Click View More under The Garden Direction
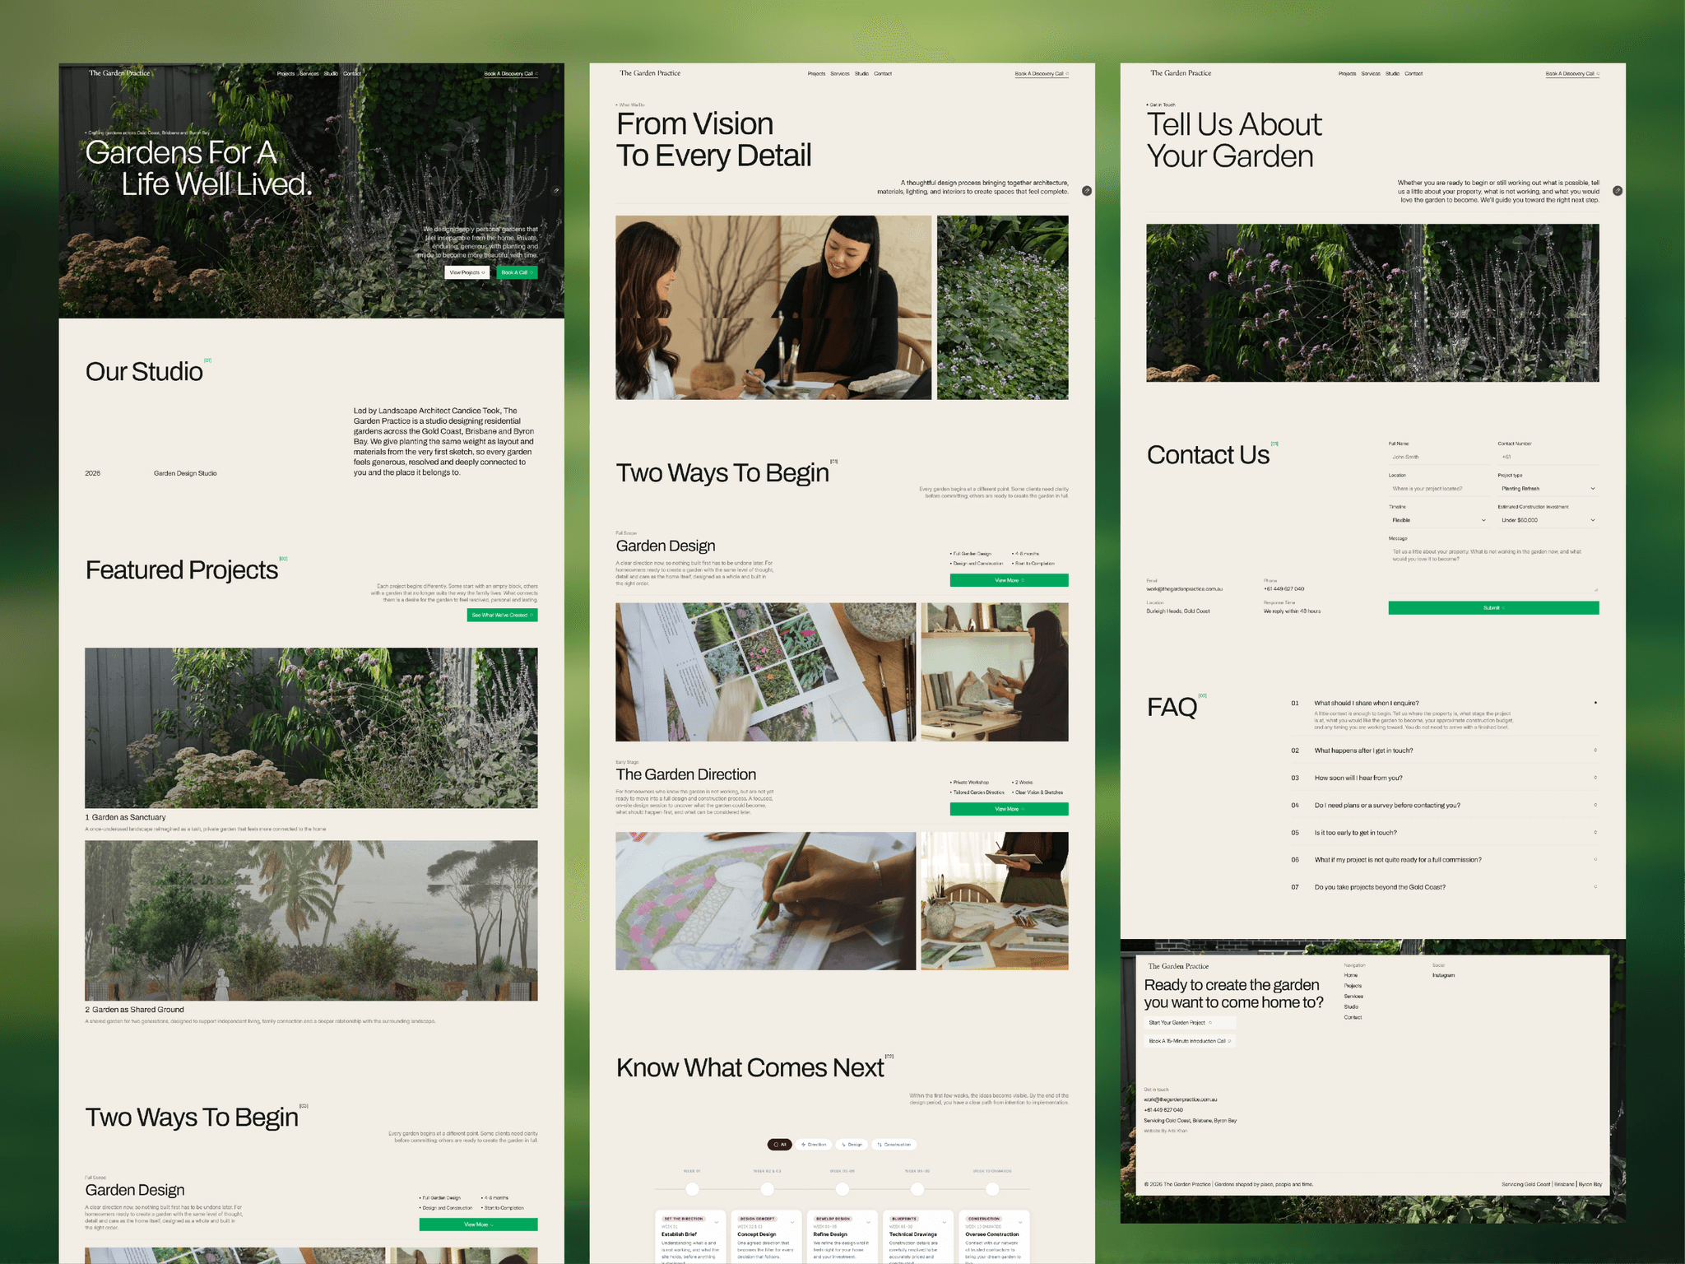Screen dimensions: 1685x1264 click(1009, 809)
